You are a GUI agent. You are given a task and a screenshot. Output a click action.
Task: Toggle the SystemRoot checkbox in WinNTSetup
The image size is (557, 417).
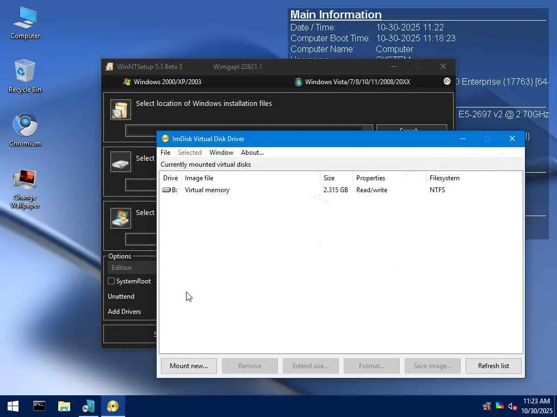pyautogui.click(x=111, y=281)
